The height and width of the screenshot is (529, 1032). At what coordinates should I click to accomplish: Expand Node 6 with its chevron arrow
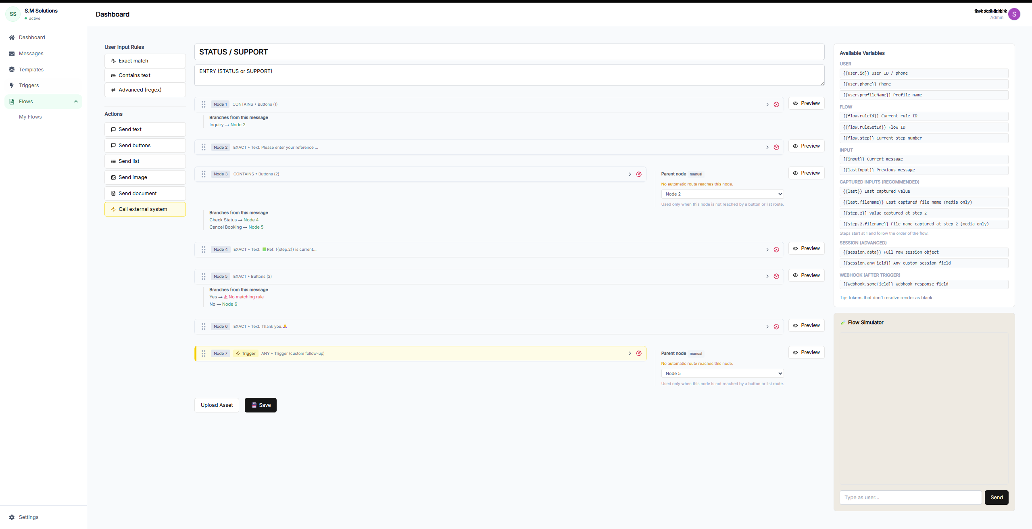point(767,327)
